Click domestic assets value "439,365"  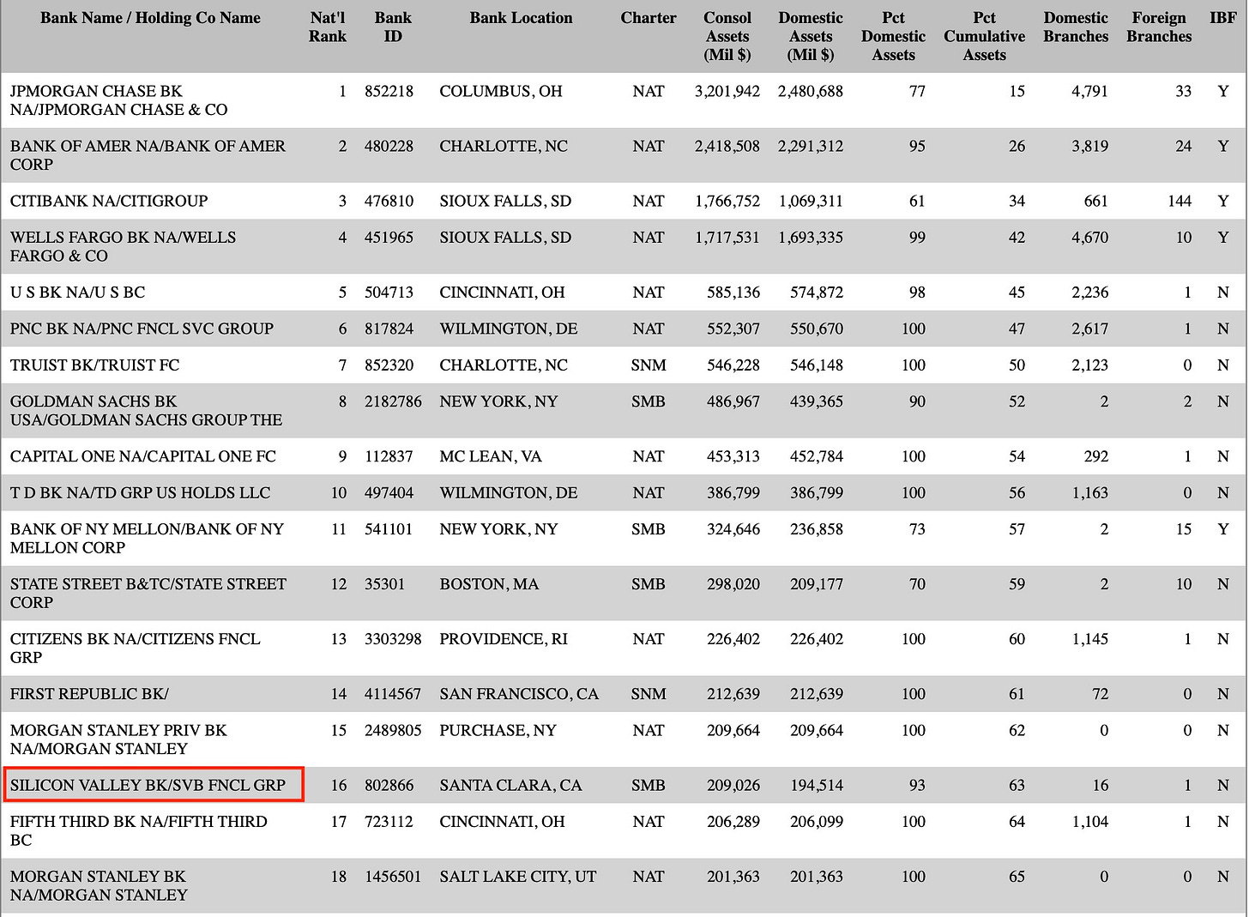(x=817, y=401)
